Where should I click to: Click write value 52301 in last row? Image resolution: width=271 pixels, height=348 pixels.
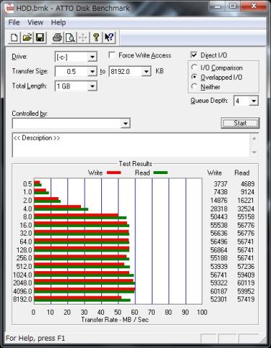[x=219, y=299]
